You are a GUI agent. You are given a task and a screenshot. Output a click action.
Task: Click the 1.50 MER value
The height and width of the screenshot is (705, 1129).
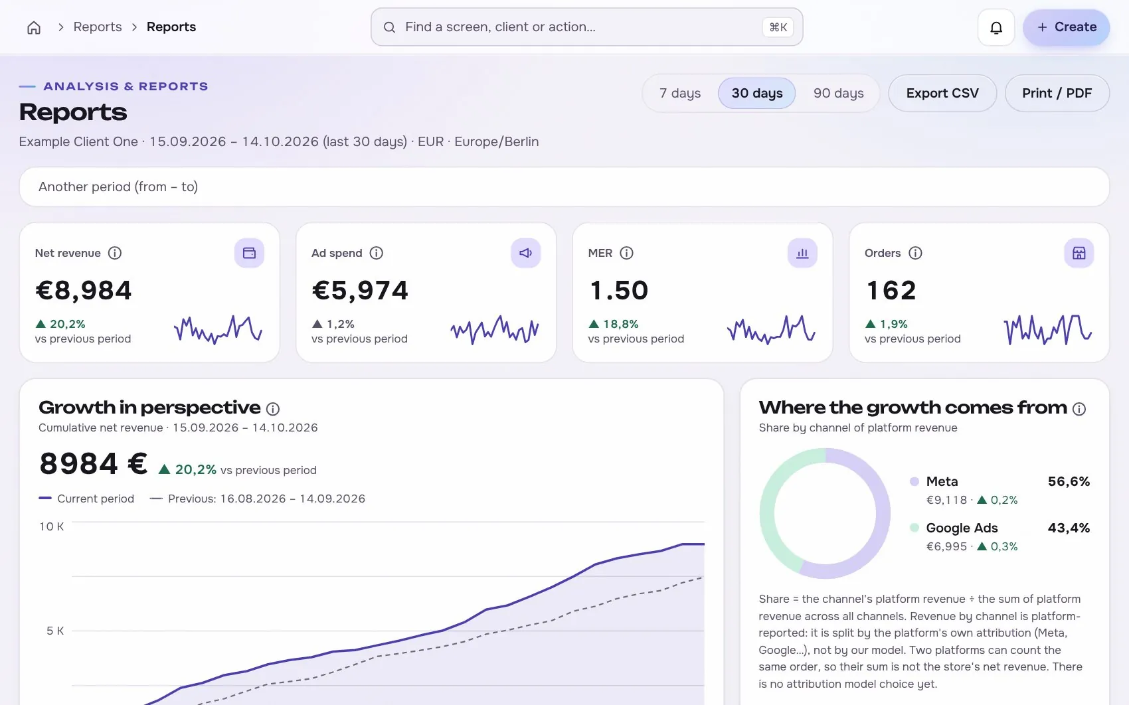coord(619,290)
